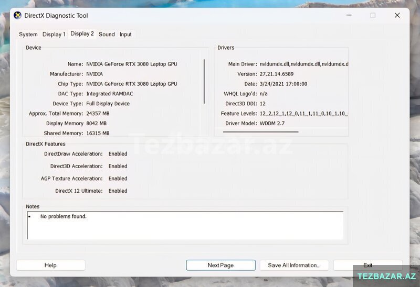Switch to the System tab
420x287 pixels.
[28, 35]
